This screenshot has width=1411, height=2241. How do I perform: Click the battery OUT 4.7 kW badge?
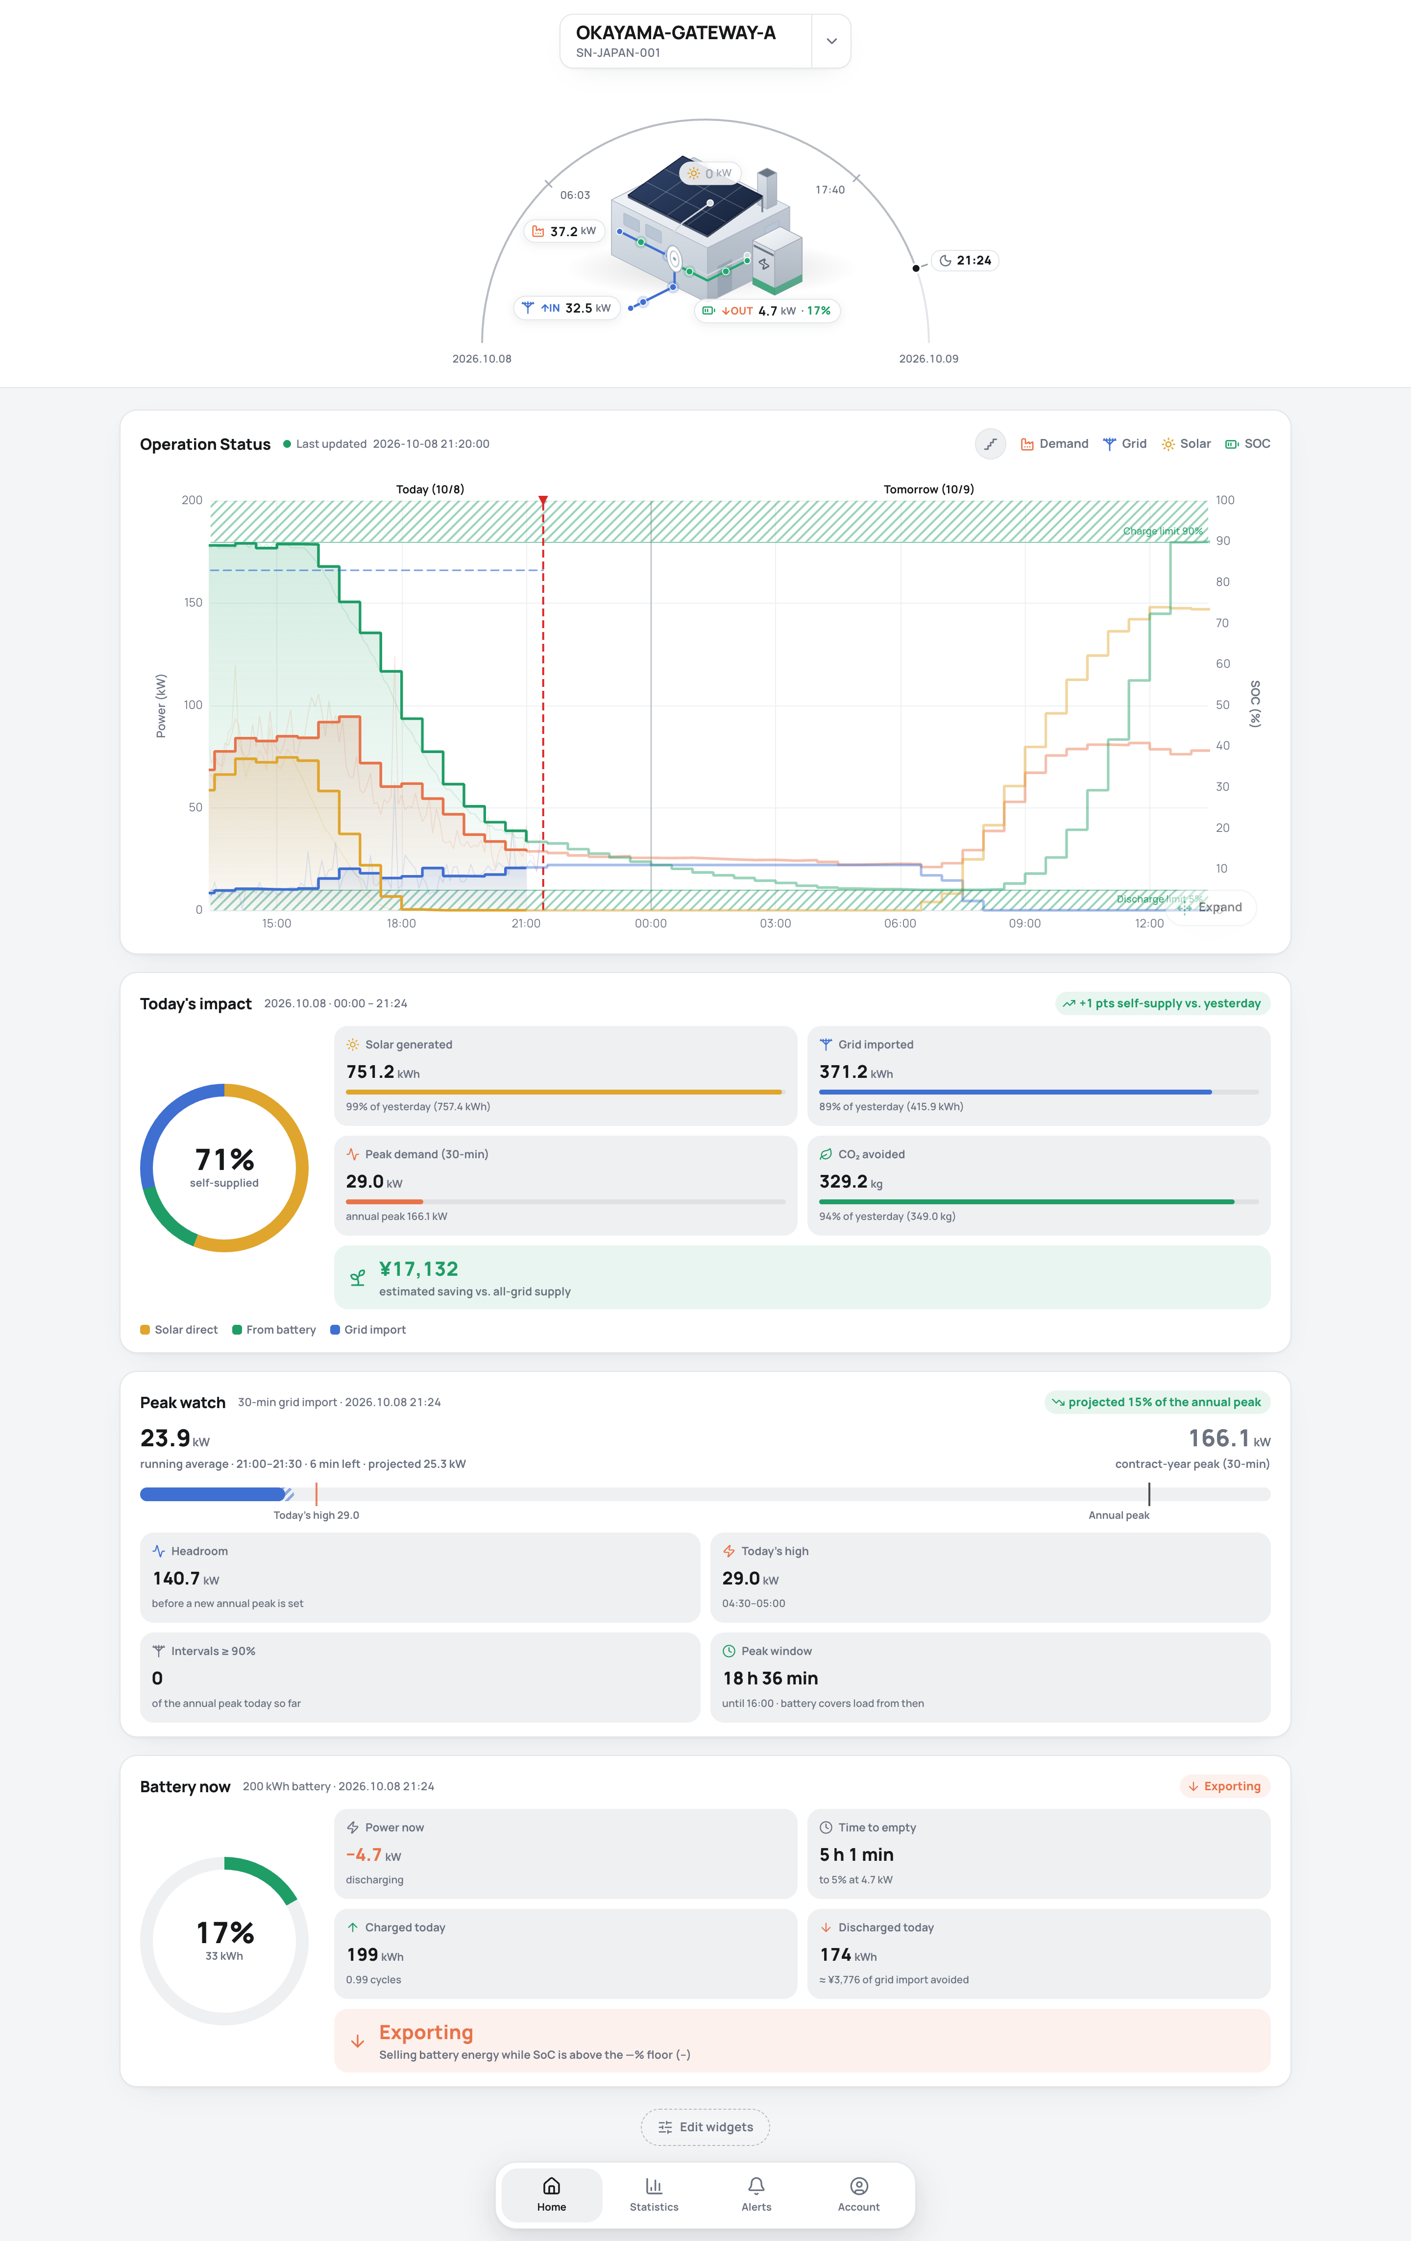767,311
